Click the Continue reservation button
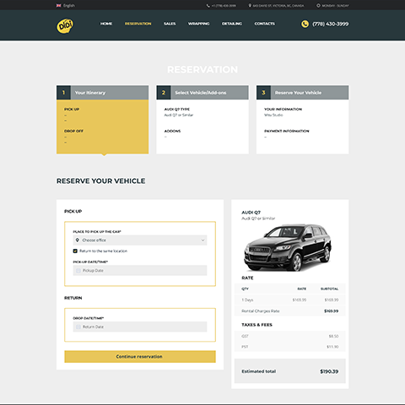 coord(140,357)
